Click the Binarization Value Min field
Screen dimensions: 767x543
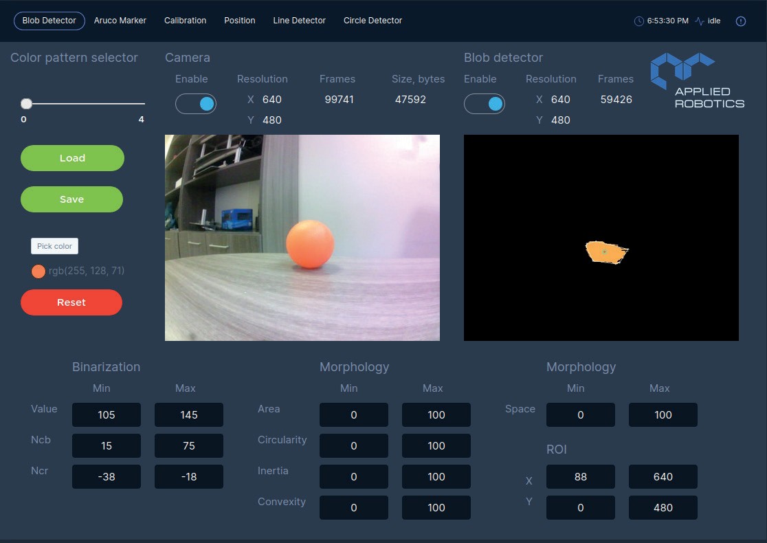[x=107, y=415]
